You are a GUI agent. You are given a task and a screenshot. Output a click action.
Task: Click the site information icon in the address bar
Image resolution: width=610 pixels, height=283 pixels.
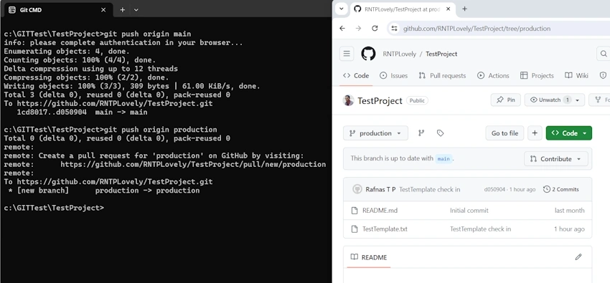tap(394, 29)
